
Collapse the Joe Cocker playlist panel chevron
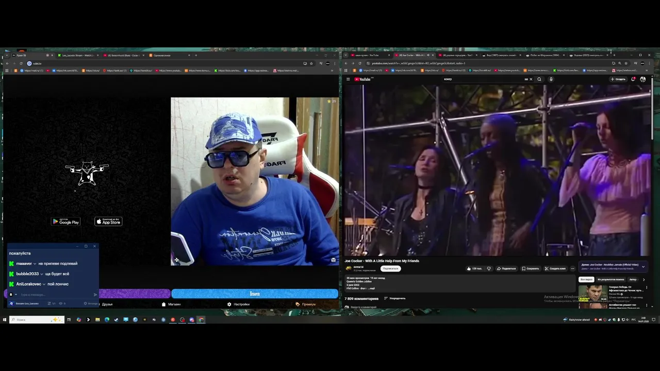click(x=643, y=266)
